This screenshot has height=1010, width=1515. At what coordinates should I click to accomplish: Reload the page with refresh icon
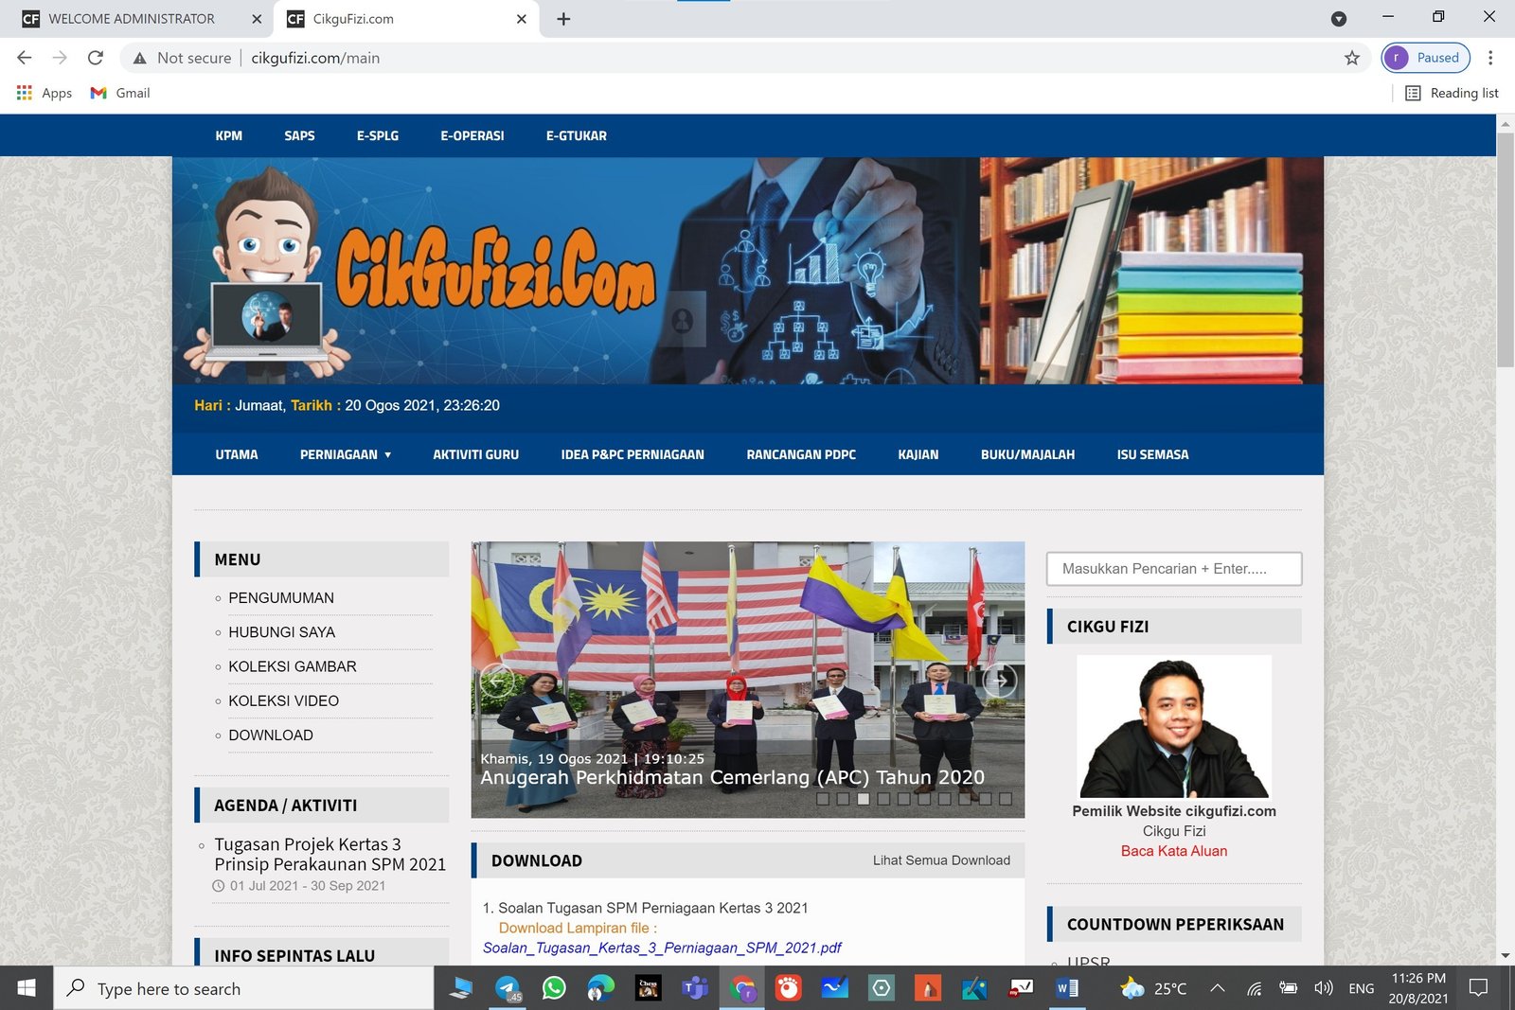[96, 58]
